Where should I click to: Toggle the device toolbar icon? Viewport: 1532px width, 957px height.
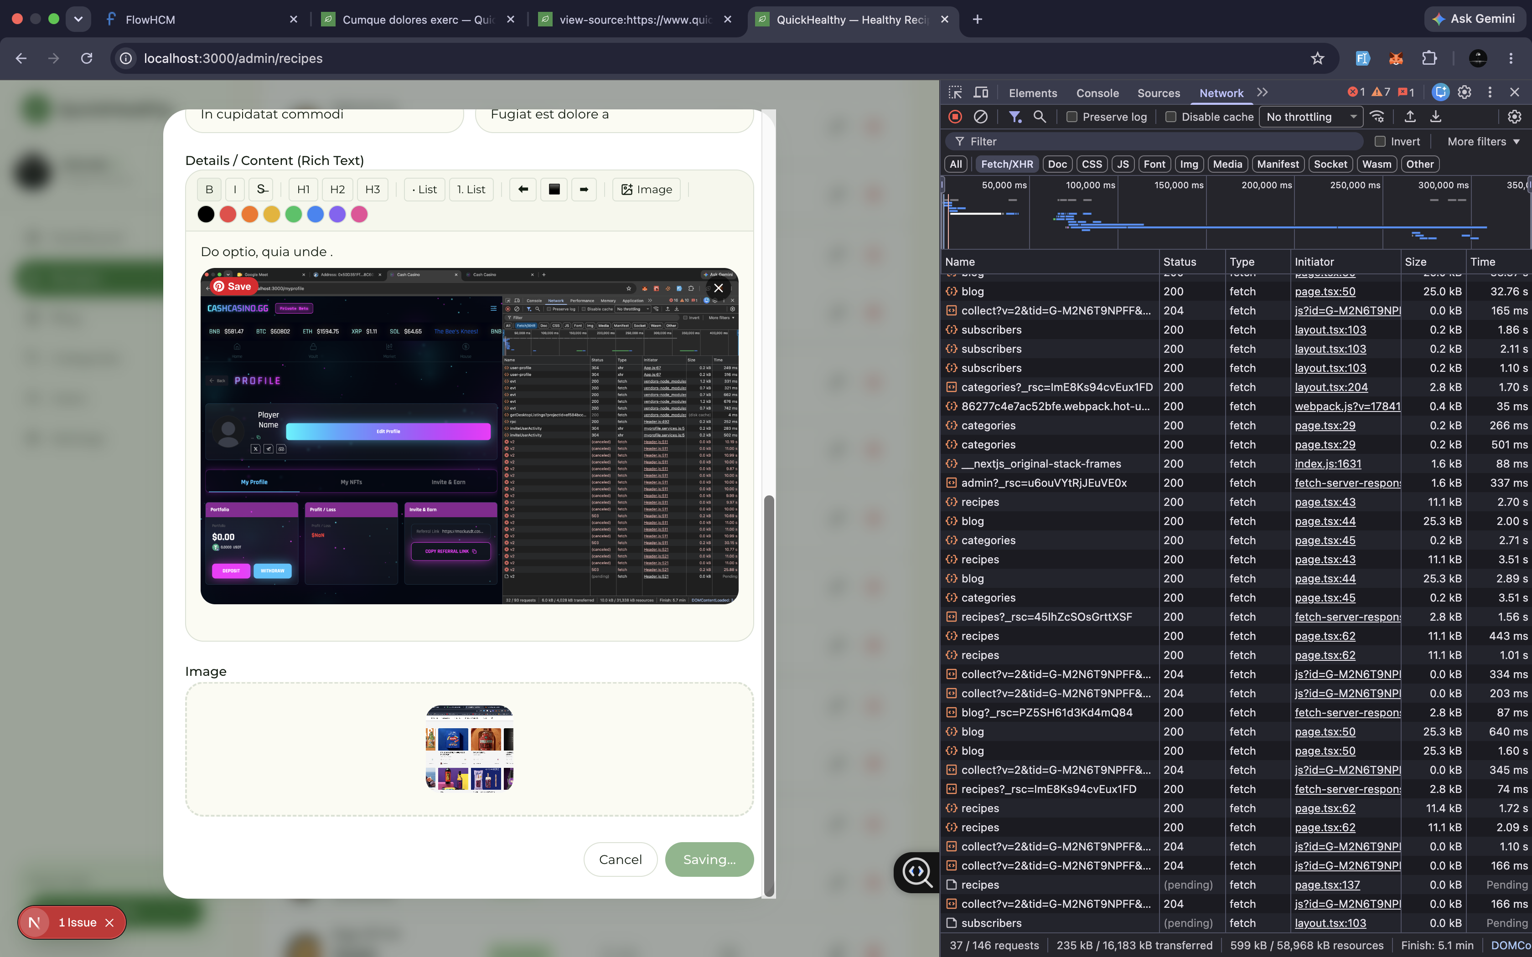(981, 93)
